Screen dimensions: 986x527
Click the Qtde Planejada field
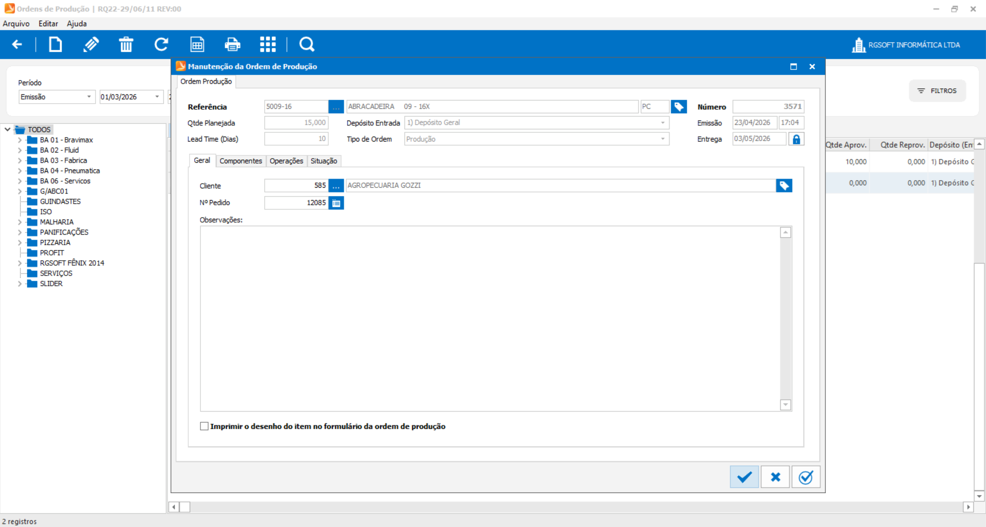click(296, 123)
